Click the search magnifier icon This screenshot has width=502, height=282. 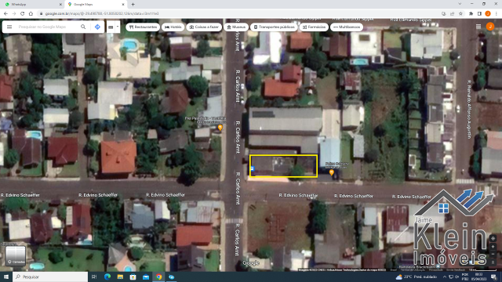[83, 27]
